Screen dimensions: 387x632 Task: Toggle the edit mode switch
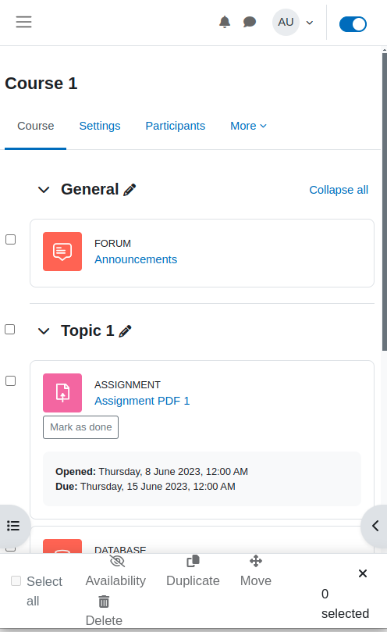353,23
